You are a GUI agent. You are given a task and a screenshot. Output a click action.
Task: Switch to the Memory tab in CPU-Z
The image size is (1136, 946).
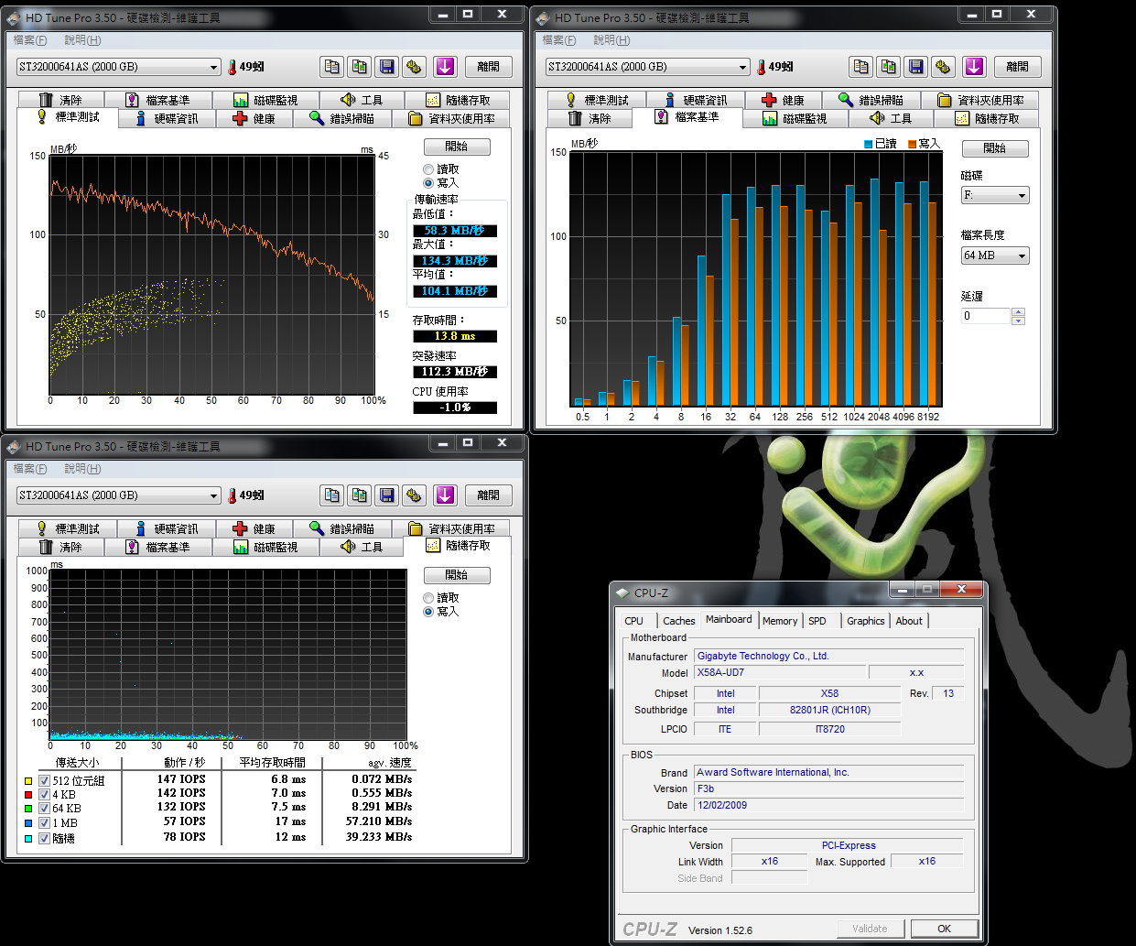pyautogui.click(x=779, y=621)
